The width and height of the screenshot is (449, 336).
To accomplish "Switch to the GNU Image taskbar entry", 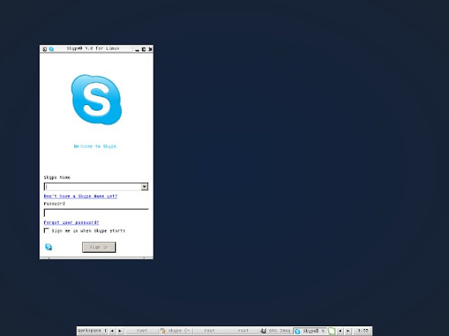I will (x=276, y=331).
